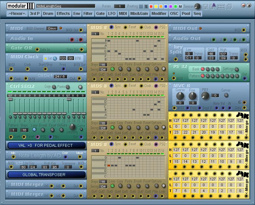
Task: Click the P preset button on Ctrl SEQ2
Action: 80,87
